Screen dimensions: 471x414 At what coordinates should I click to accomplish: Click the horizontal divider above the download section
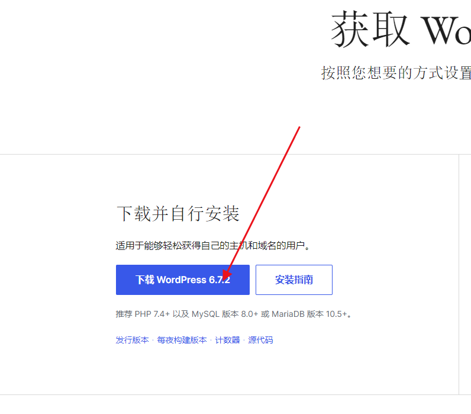point(229,155)
